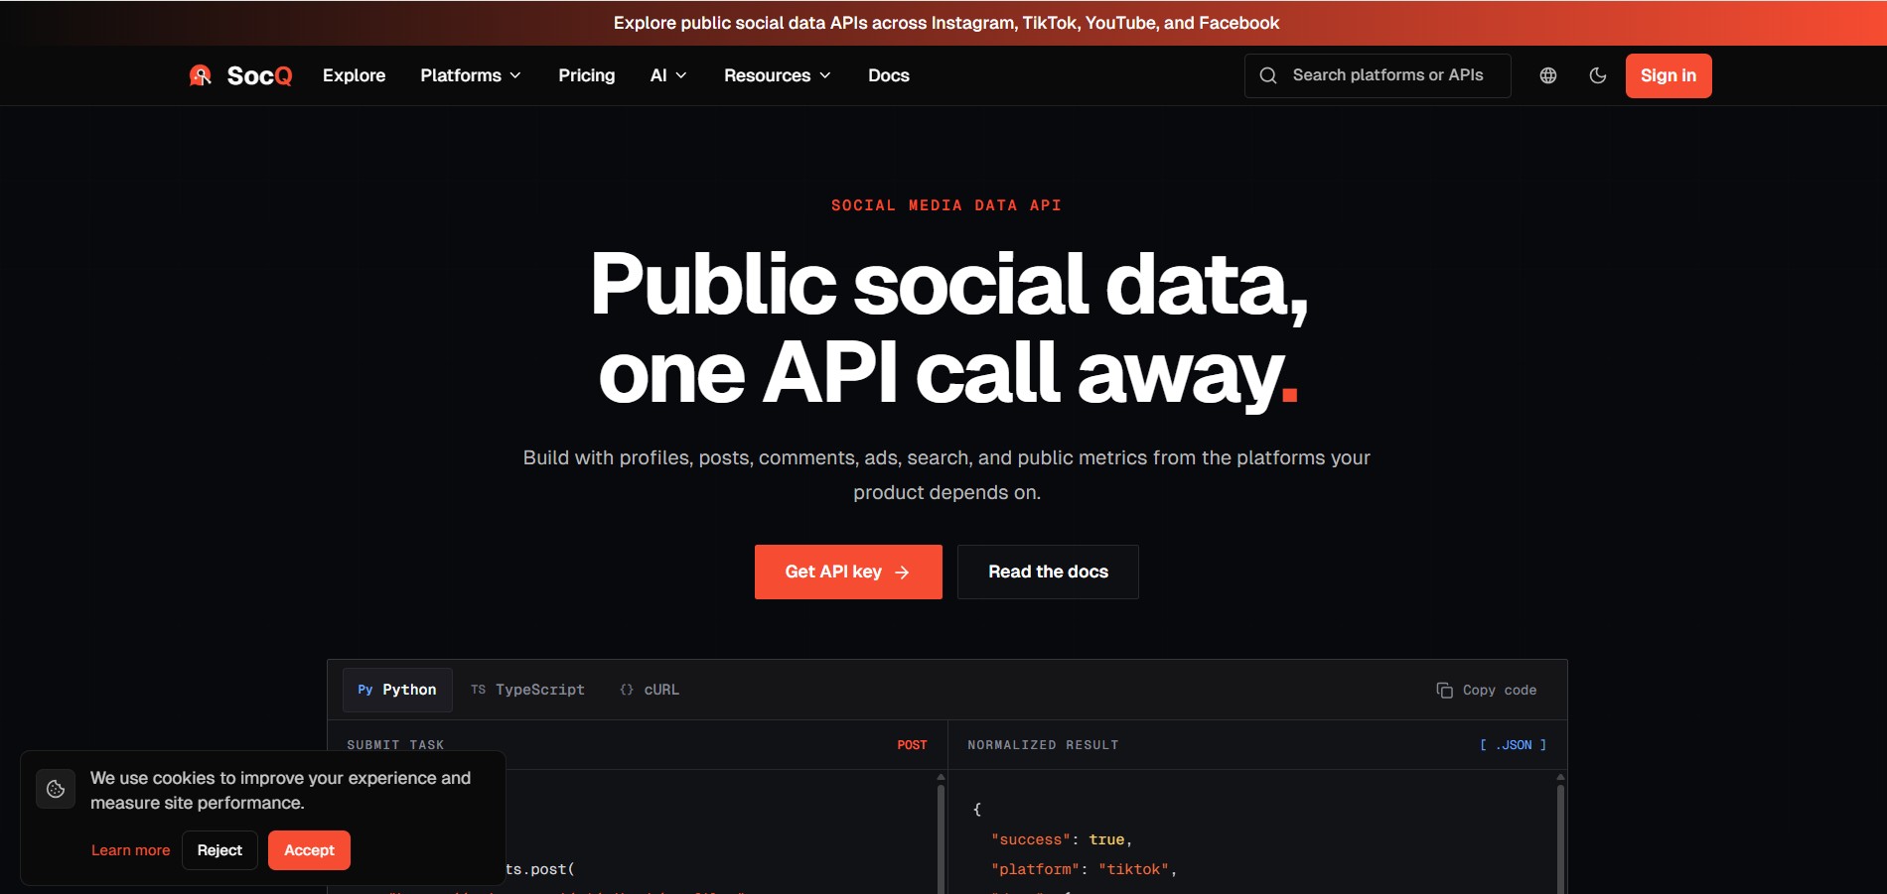Click the NORMALIZED RESULT header text

click(x=1043, y=745)
